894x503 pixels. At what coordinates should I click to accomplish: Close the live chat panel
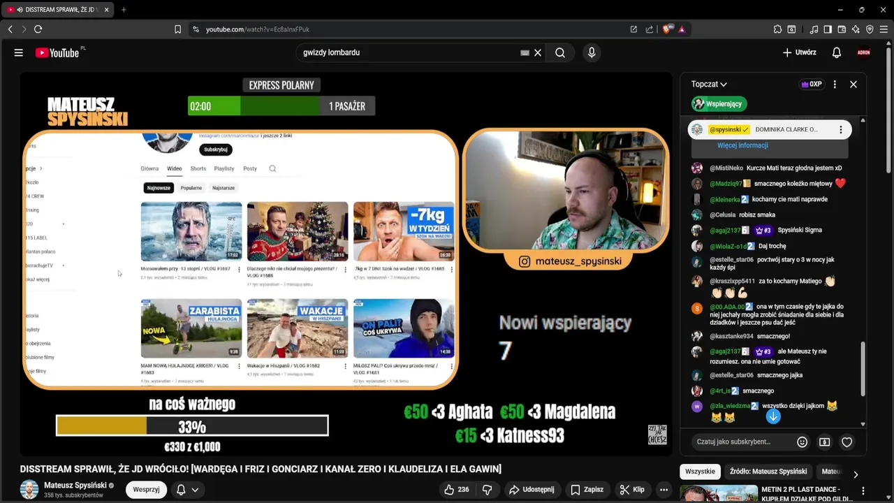tap(853, 85)
